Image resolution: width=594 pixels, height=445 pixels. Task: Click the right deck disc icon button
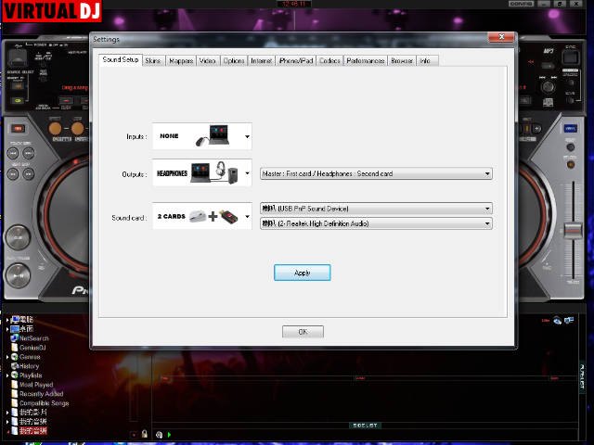(548, 103)
